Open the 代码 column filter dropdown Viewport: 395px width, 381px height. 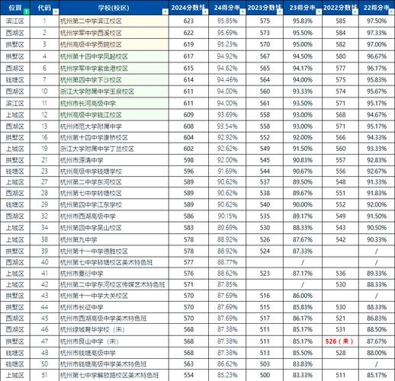56,11
